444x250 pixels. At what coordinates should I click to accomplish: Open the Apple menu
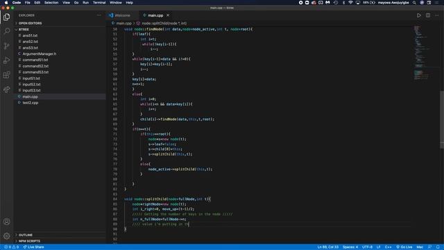click(6, 3)
